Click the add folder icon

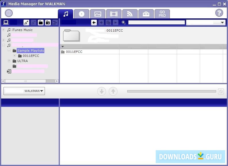coord(41,22)
